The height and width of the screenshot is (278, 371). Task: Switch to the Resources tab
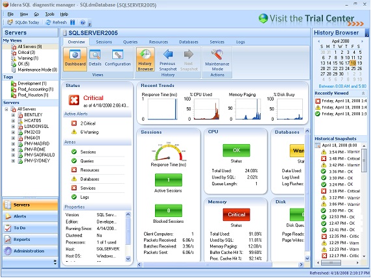[x=158, y=42]
